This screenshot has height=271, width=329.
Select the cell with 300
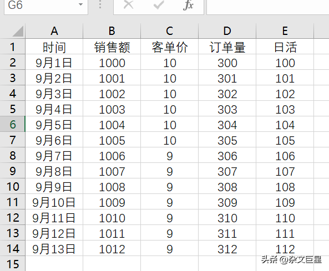point(227,62)
